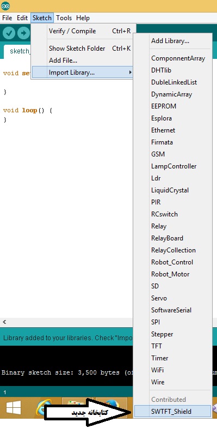This screenshot has width=217, height=428.
Task: Click the Library added status message
Action: [67, 338]
